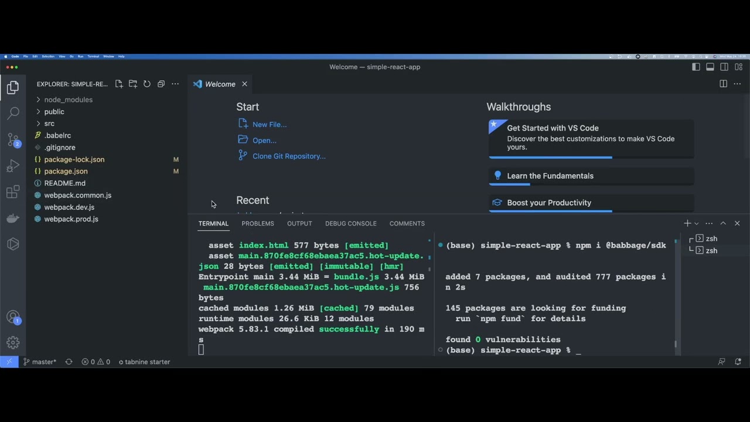Open the new terminal profile dropdown arrow
The width and height of the screenshot is (750, 422).
click(696, 223)
